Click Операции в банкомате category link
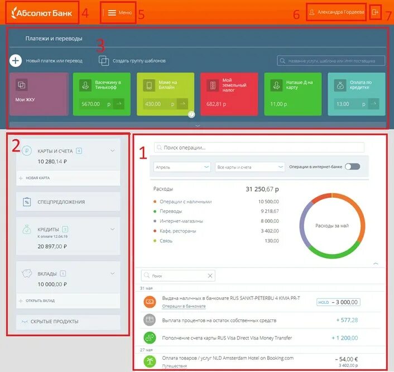 pos(184,306)
